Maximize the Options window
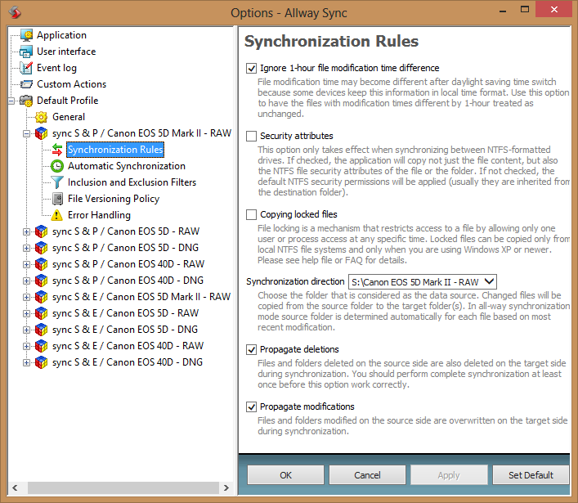Screen dimensions: 578x503 (525, 10)
